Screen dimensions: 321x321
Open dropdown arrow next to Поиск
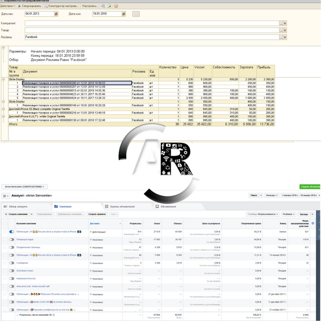[x=261, y=195]
